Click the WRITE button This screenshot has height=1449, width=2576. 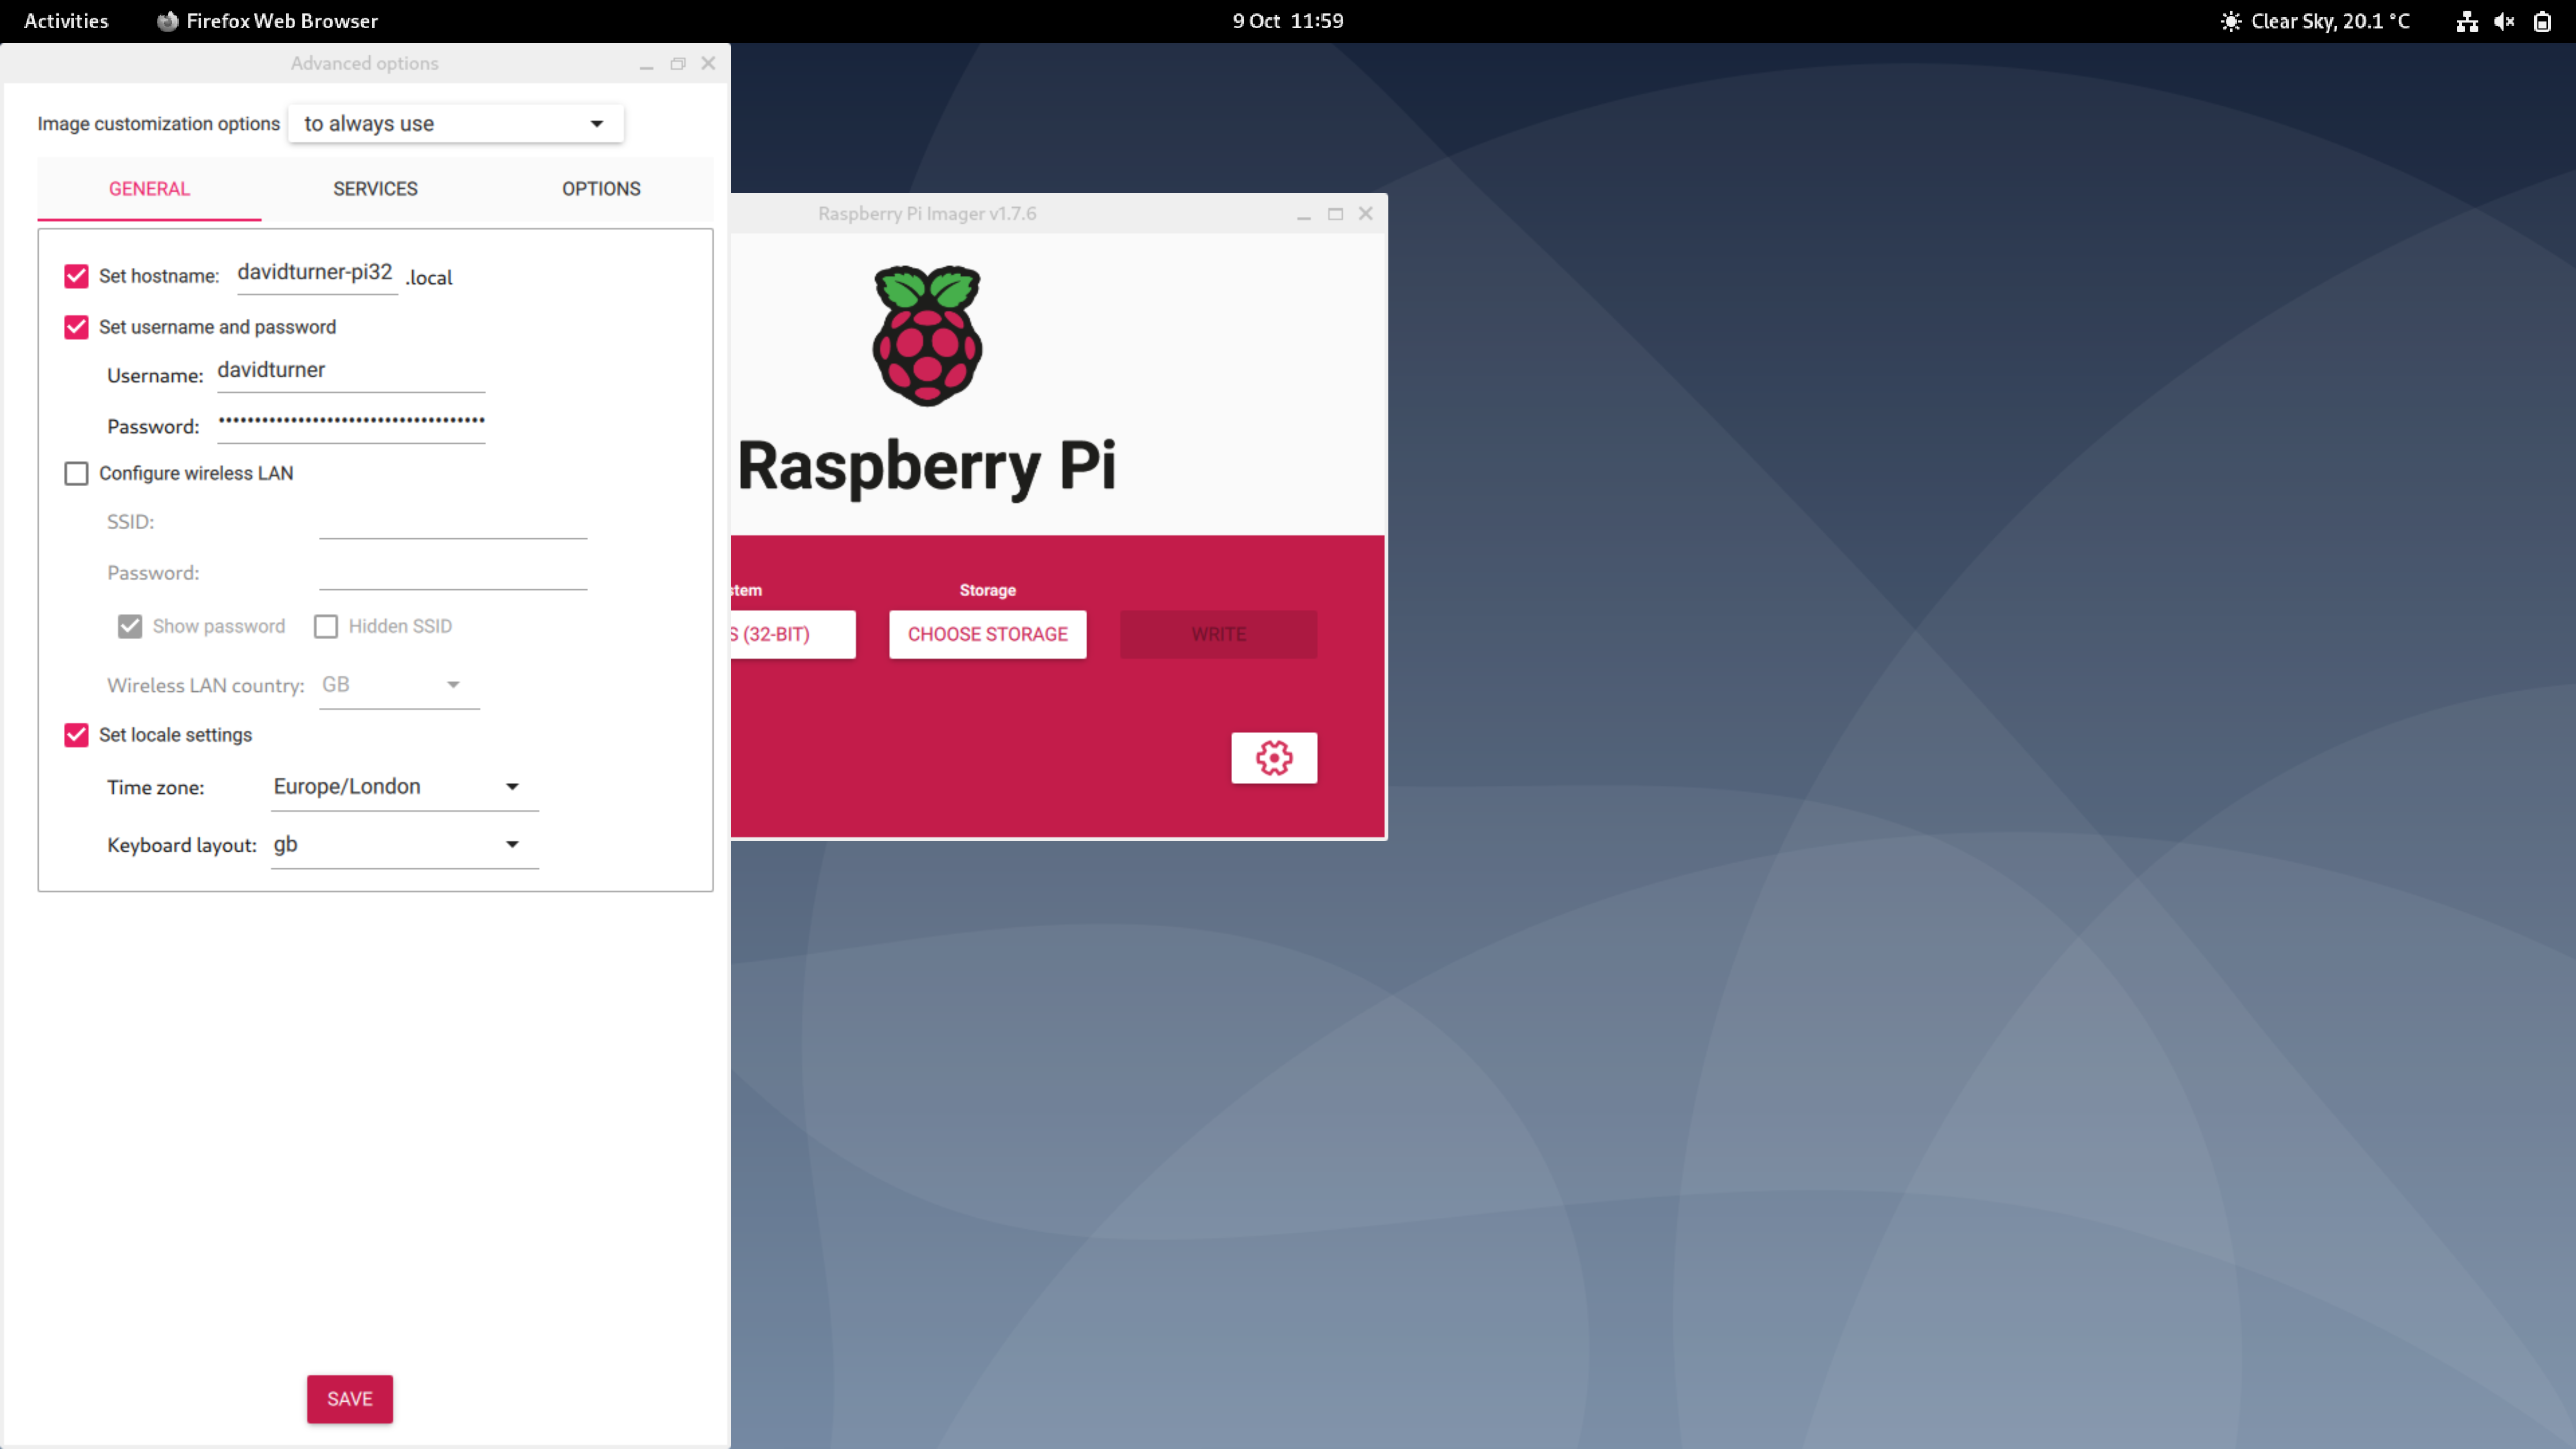(1218, 634)
